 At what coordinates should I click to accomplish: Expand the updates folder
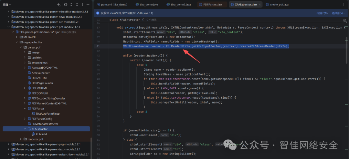pos(25,57)
